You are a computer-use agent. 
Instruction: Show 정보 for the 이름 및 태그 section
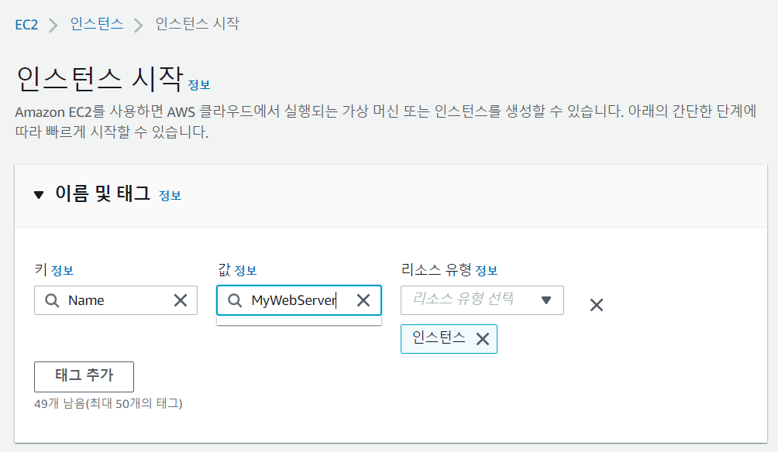click(170, 196)
